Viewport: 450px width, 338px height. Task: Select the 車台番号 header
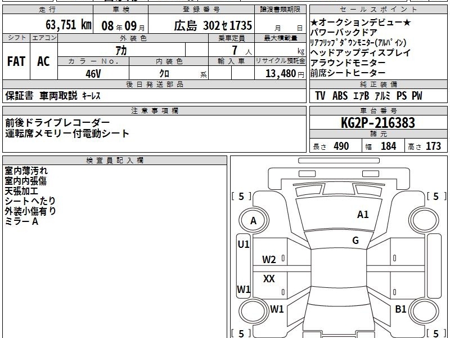pos(378,110)
